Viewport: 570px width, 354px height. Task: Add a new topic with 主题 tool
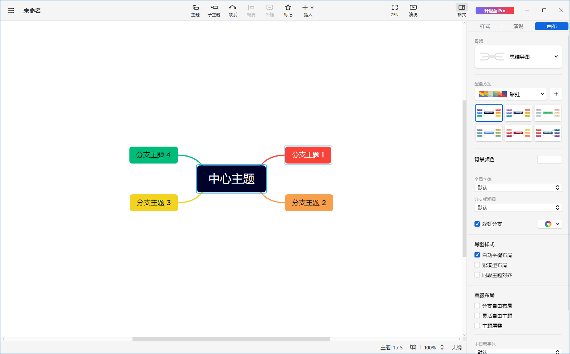[x=196, y=10]
